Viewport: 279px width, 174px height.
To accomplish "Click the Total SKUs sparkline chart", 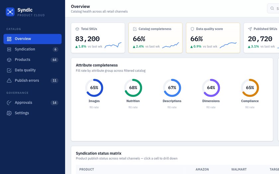I will 113,45.
